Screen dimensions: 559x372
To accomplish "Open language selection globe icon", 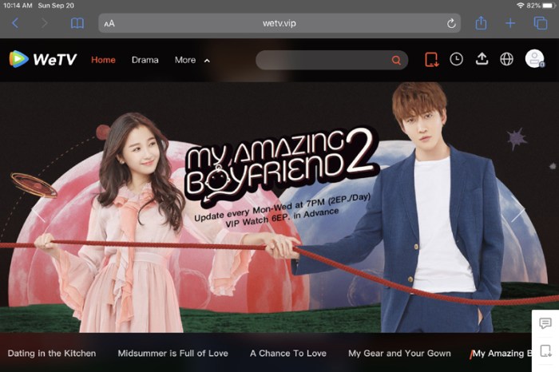I will pyautogui.click(x=506, y=59).
